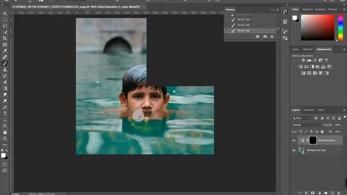347x195 pixels.
Task: Add a Posterize adjustment
Action: coord(309,73)
